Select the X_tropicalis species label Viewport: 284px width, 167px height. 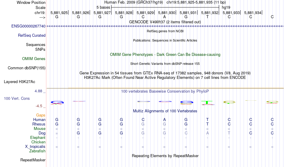(x=35, y=147)
